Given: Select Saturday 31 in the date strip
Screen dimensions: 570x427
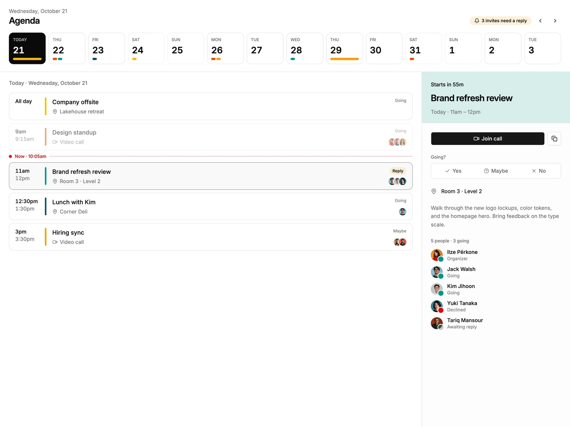Looking at the screenshot, I should pos(424,49).
